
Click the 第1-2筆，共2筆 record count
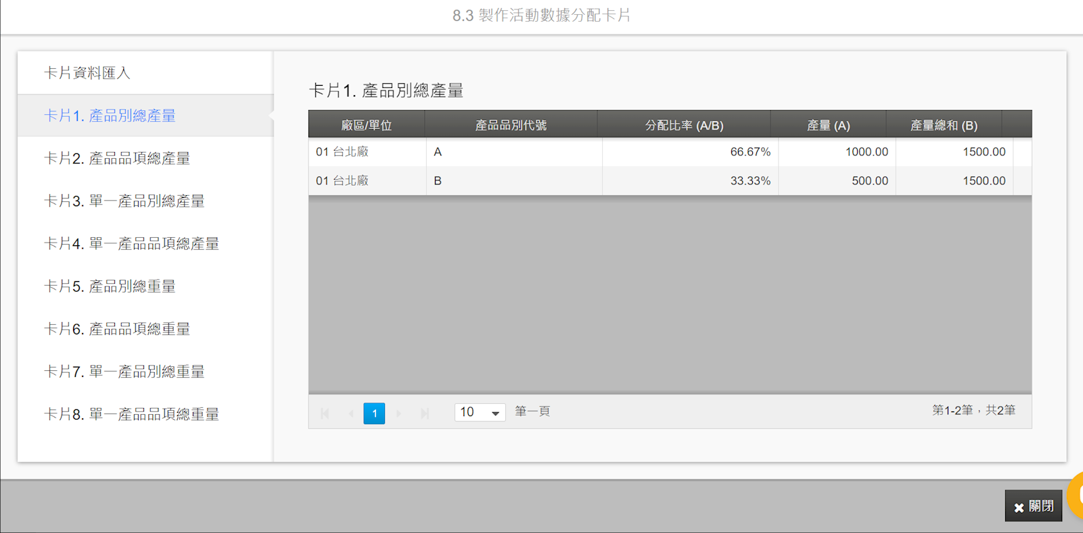(973, 410)
